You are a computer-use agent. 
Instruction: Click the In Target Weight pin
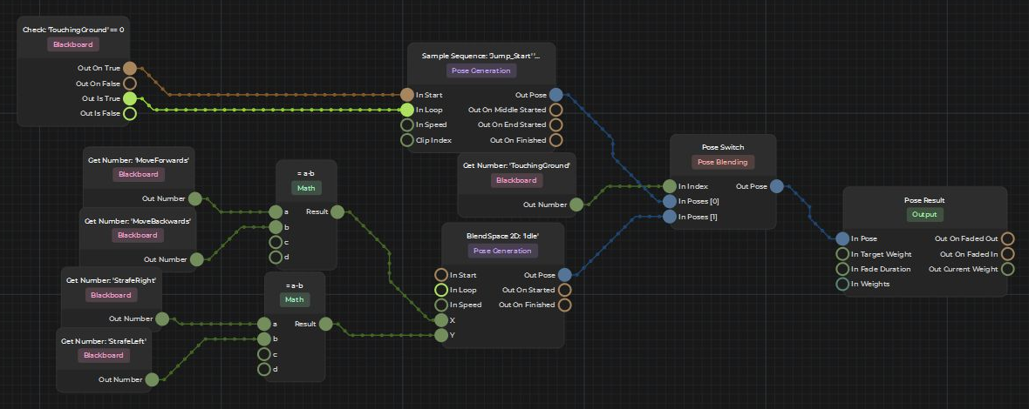click(x=842, y=254)
